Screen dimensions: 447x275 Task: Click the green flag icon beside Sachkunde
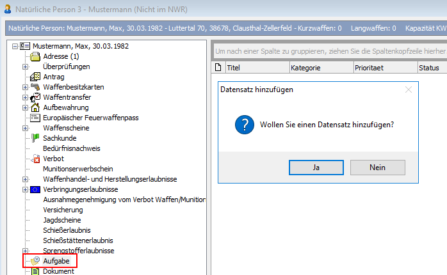point(36,138)
